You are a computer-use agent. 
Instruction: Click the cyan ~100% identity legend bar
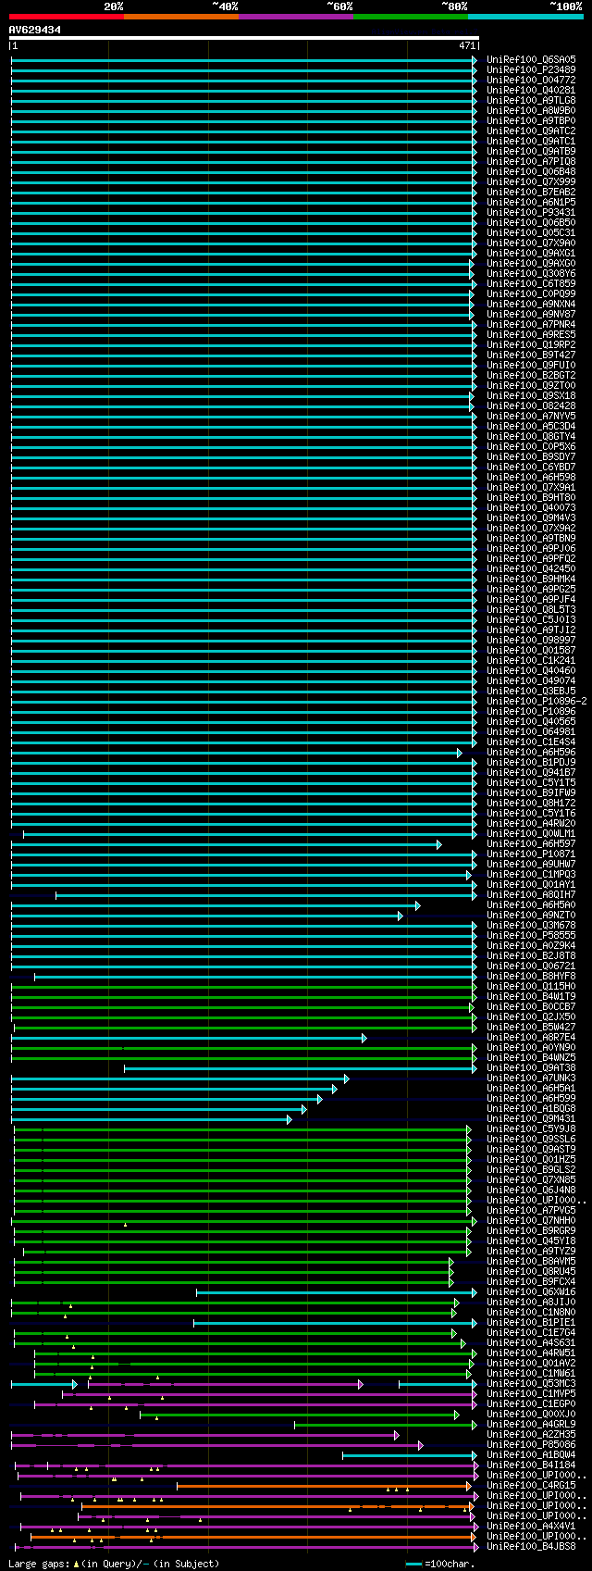(x=525, y=17)
